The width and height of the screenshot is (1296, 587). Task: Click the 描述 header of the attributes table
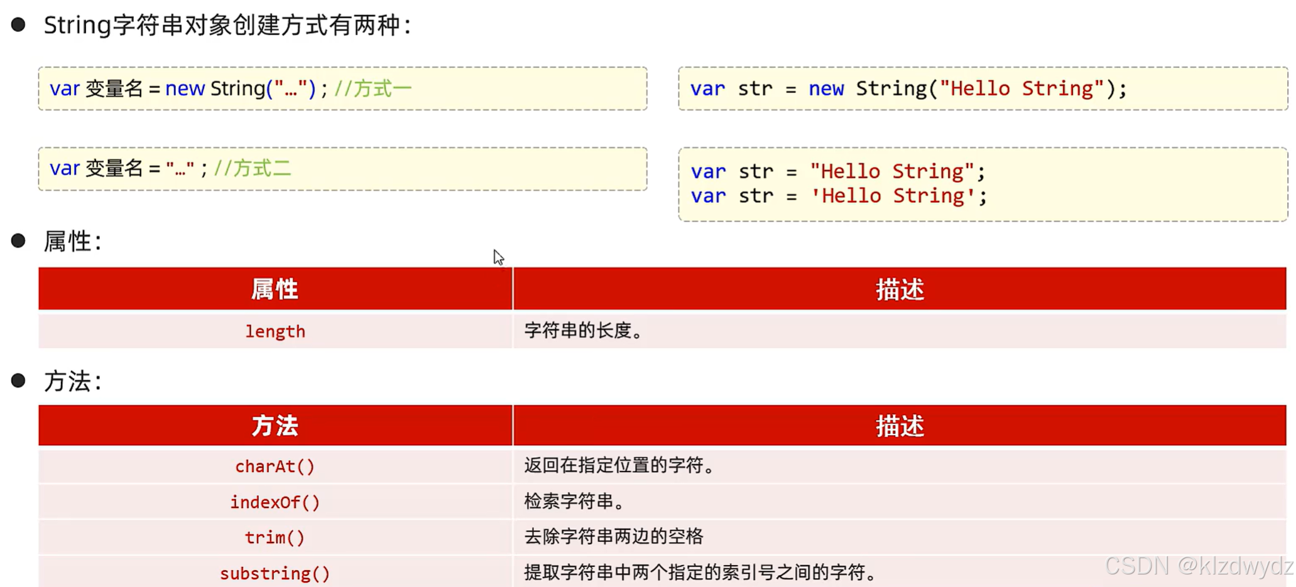(x=900, y=289)
